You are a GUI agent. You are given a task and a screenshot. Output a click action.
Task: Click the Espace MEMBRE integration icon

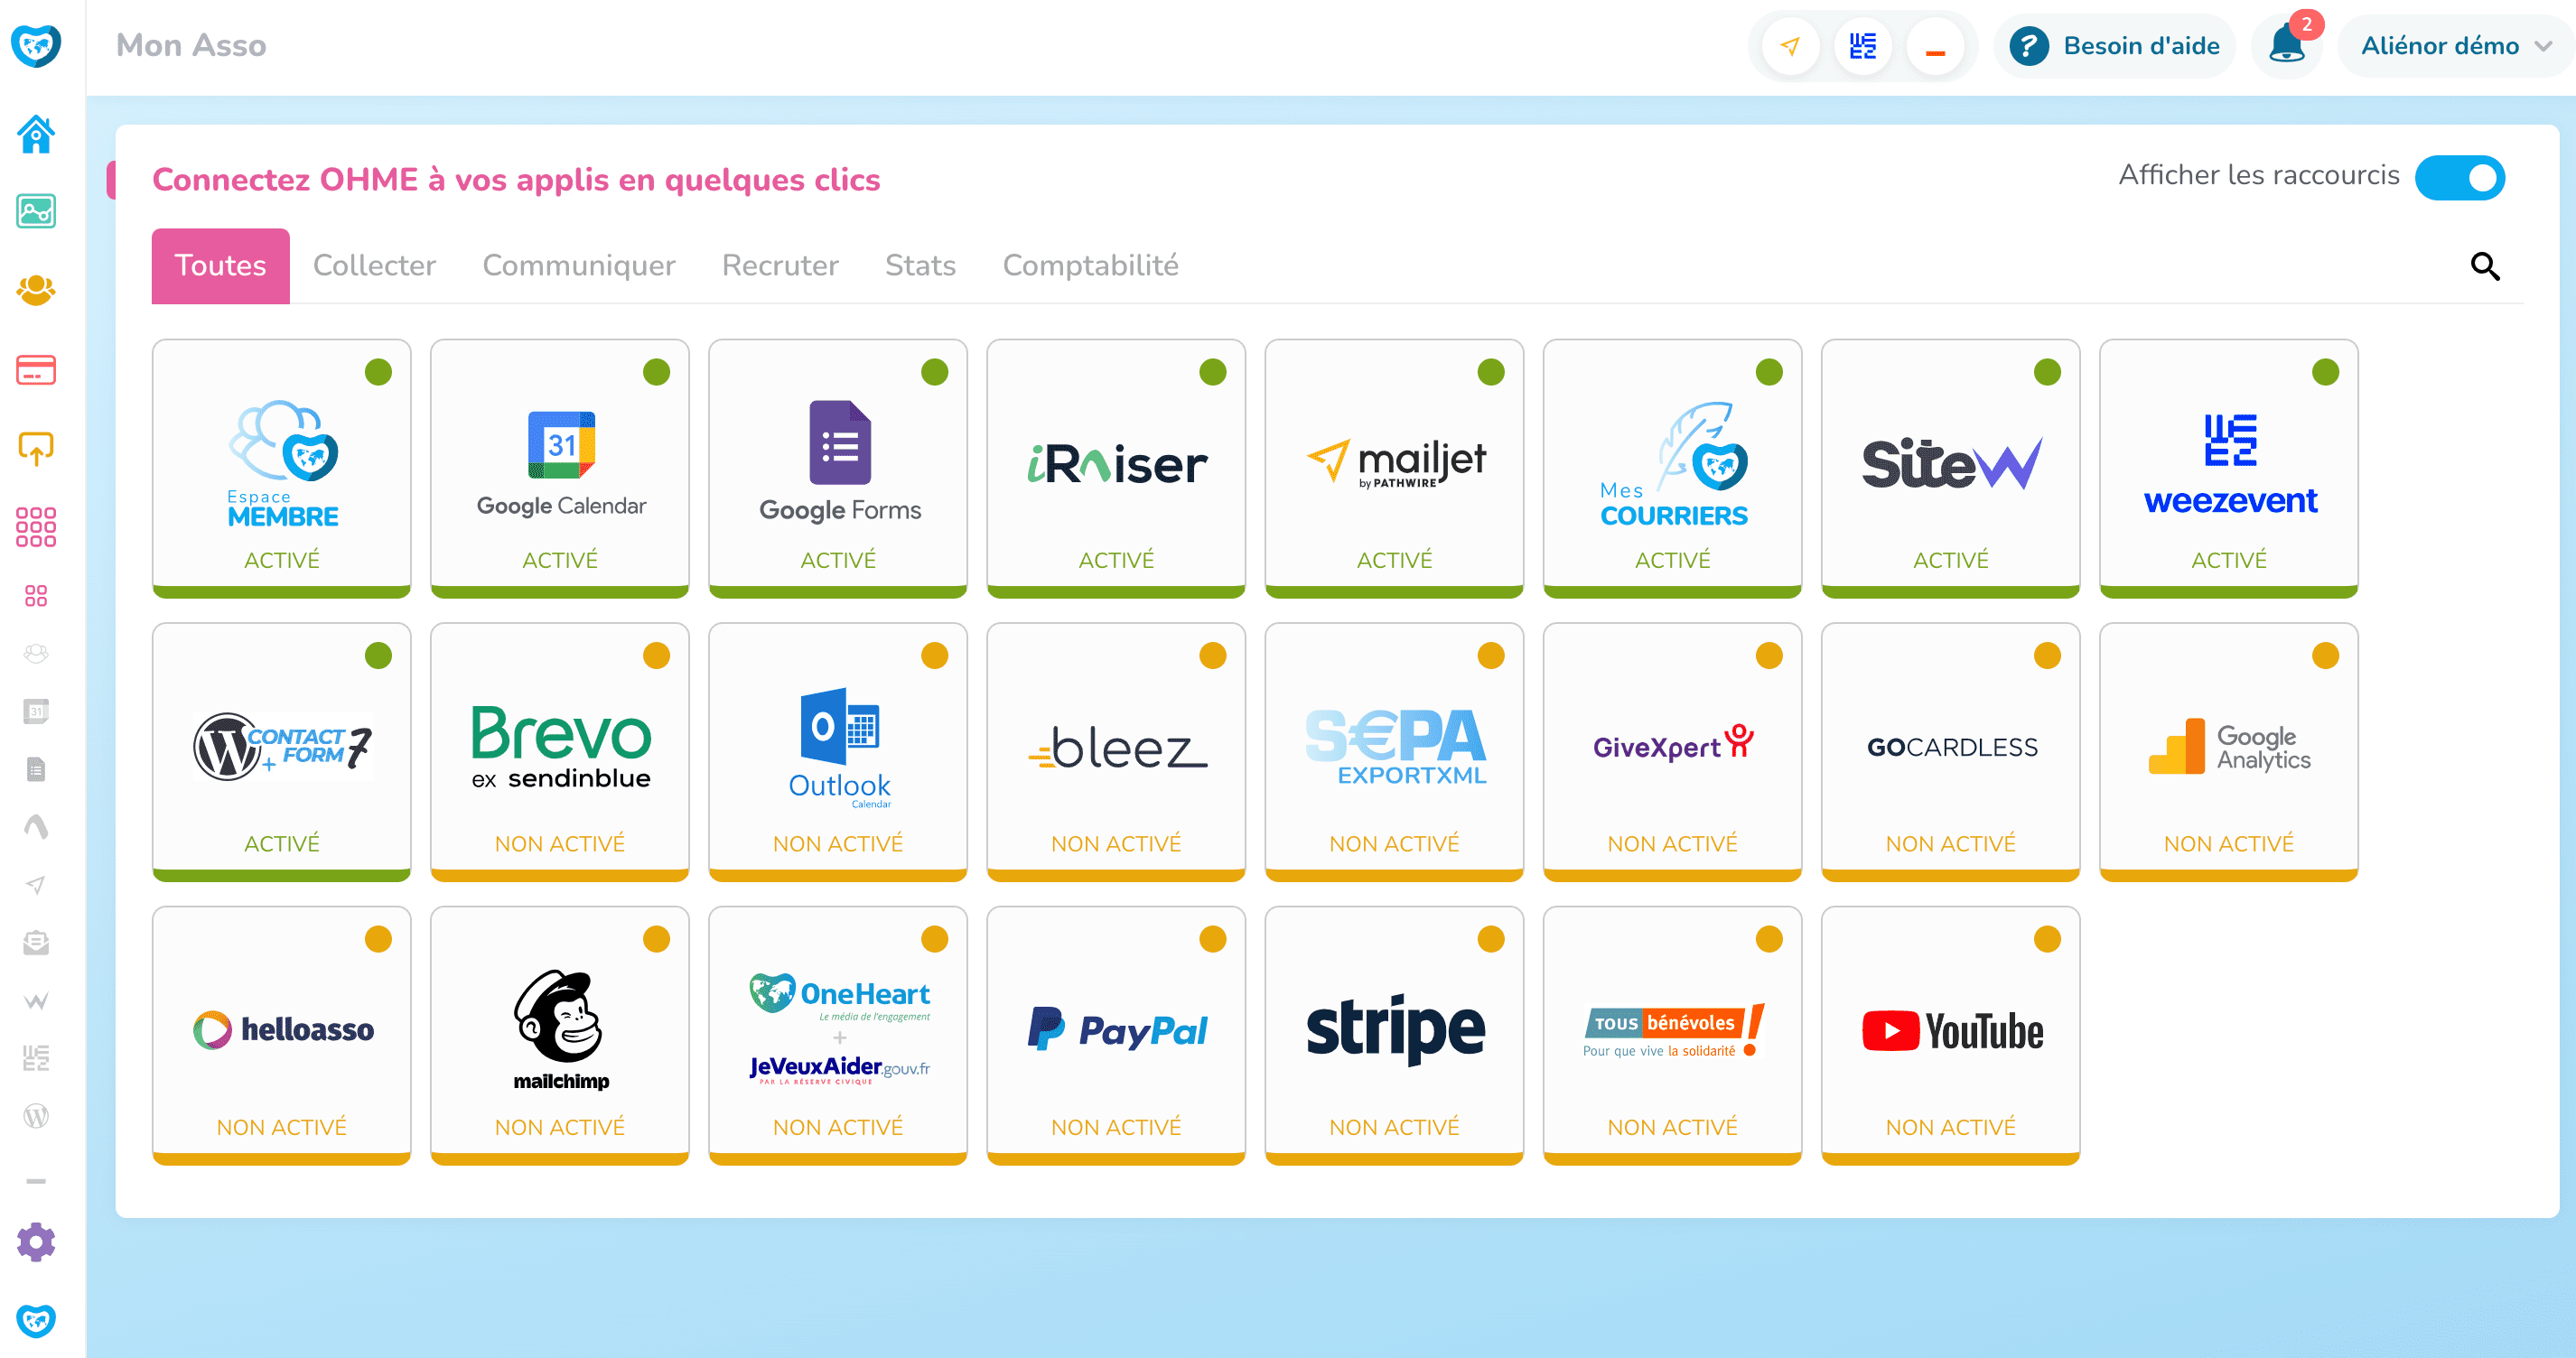pos(281,469)
